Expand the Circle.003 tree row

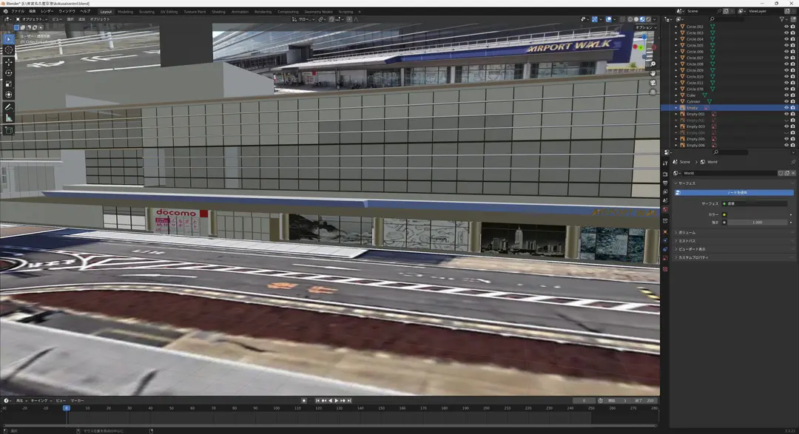pyautogui.click(x=676, y=33)
